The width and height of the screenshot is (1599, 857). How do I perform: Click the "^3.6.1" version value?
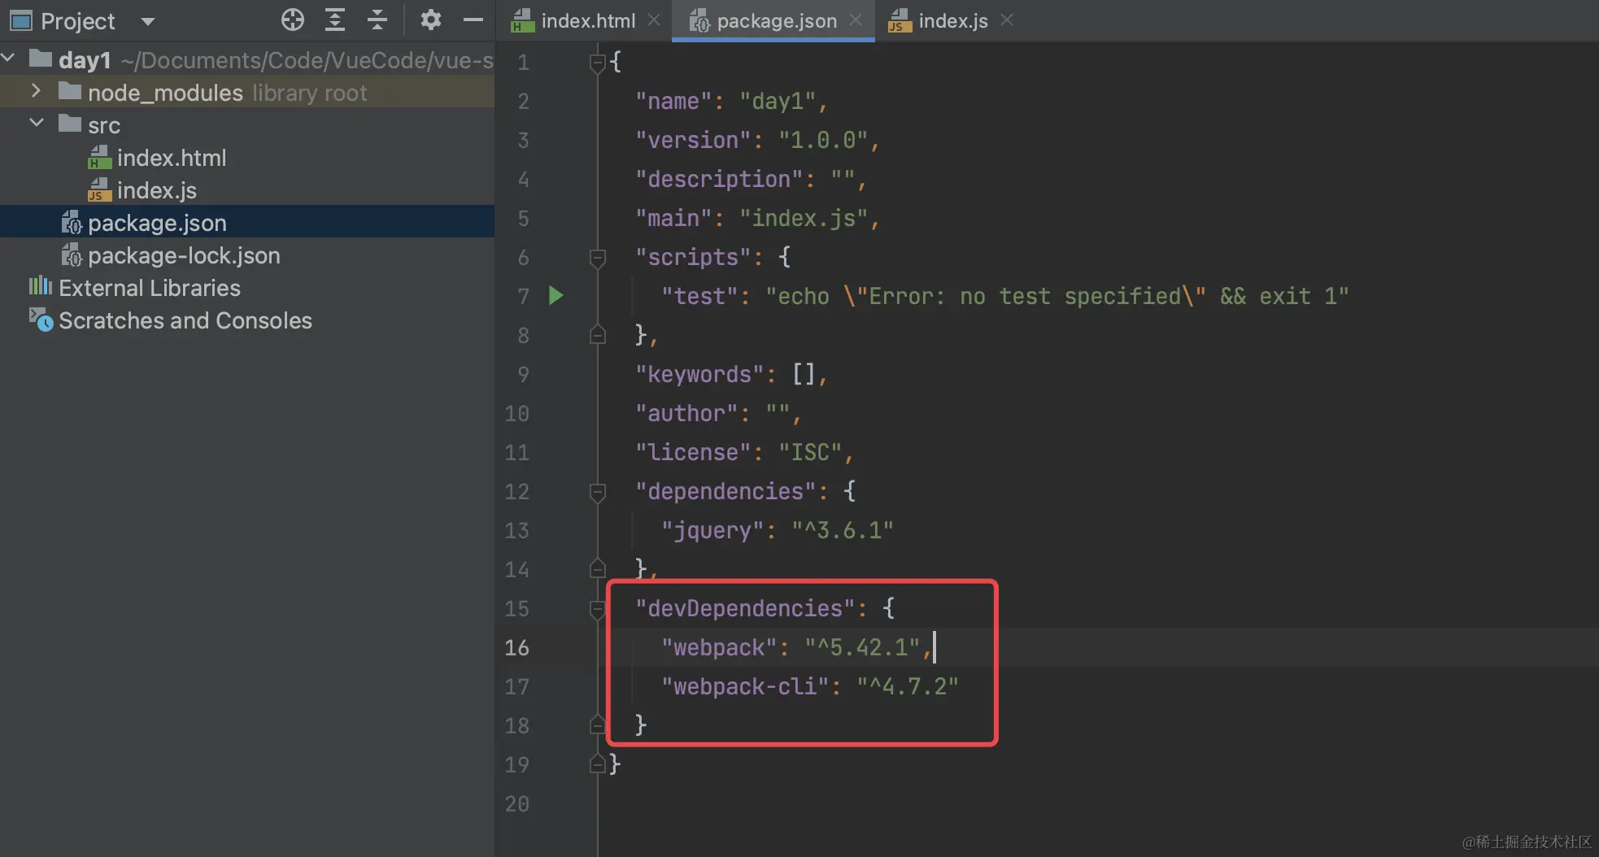pos(843,530)
